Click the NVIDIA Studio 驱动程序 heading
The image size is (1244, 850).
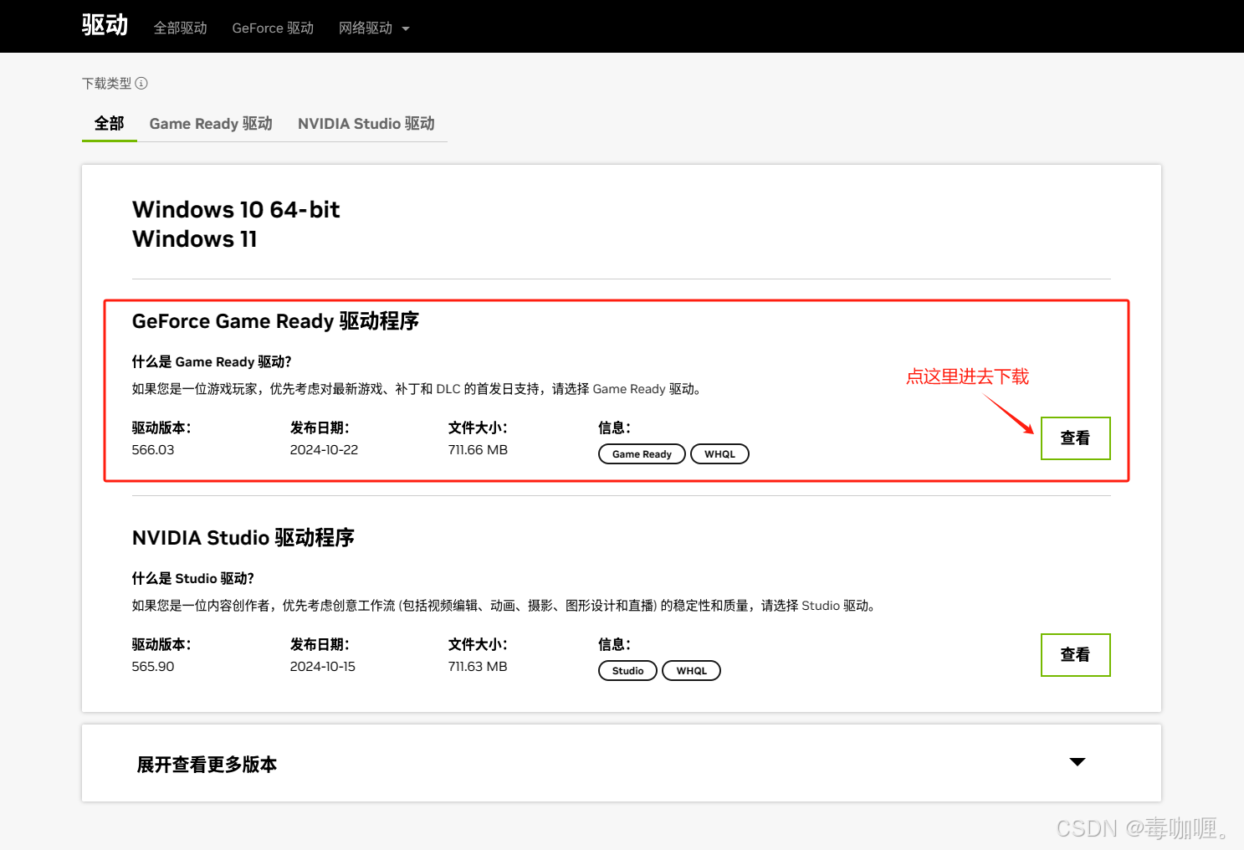[x=243, y=538]
